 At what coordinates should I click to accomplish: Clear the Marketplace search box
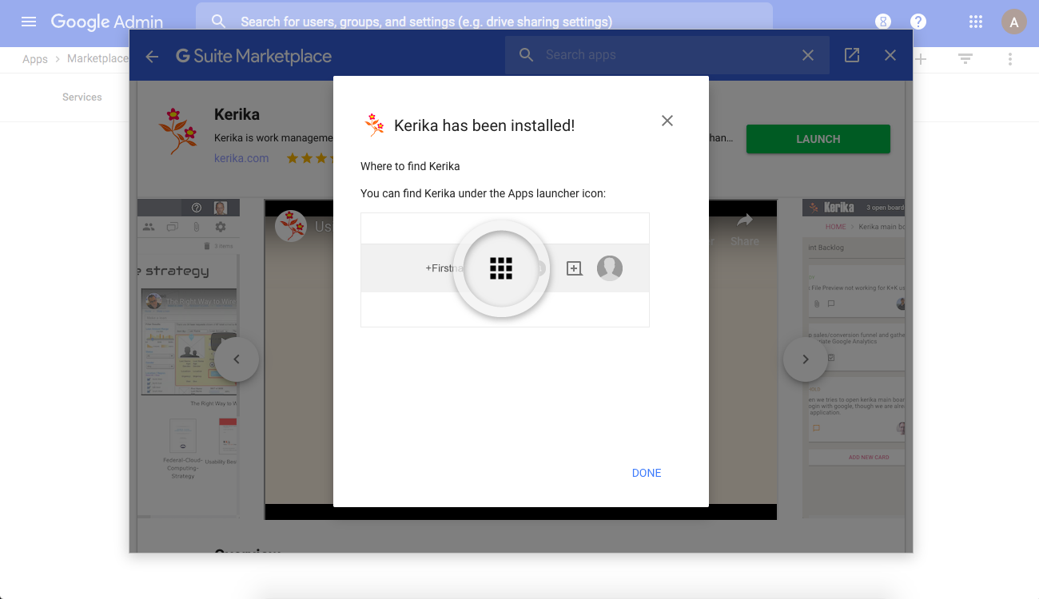pyautogui.click(x=808, y=55)
